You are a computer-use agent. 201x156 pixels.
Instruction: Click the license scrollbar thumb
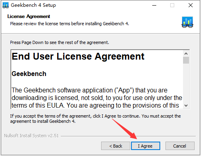point(186,60)
